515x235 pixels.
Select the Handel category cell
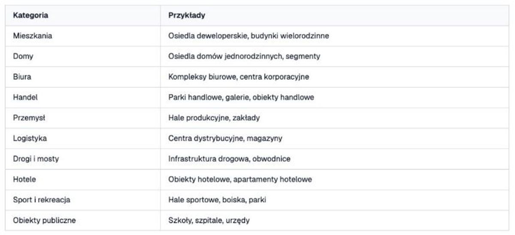click(x=83, y=98)
